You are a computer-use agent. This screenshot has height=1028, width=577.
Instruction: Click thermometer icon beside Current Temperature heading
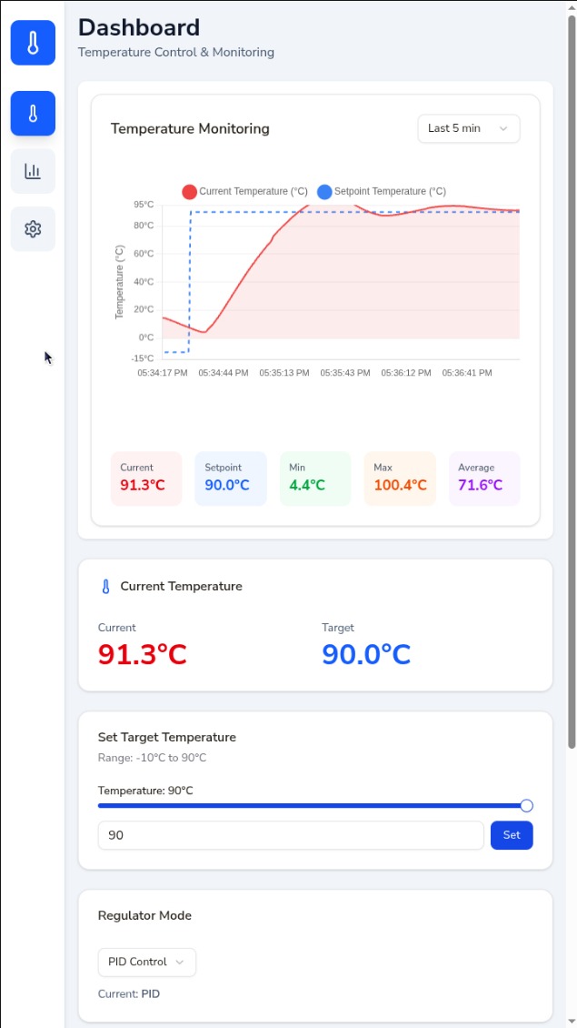click(x=105, y=586)
